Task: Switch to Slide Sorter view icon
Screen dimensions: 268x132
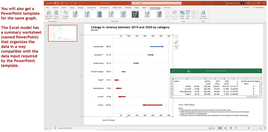Action: click(225, 128)
